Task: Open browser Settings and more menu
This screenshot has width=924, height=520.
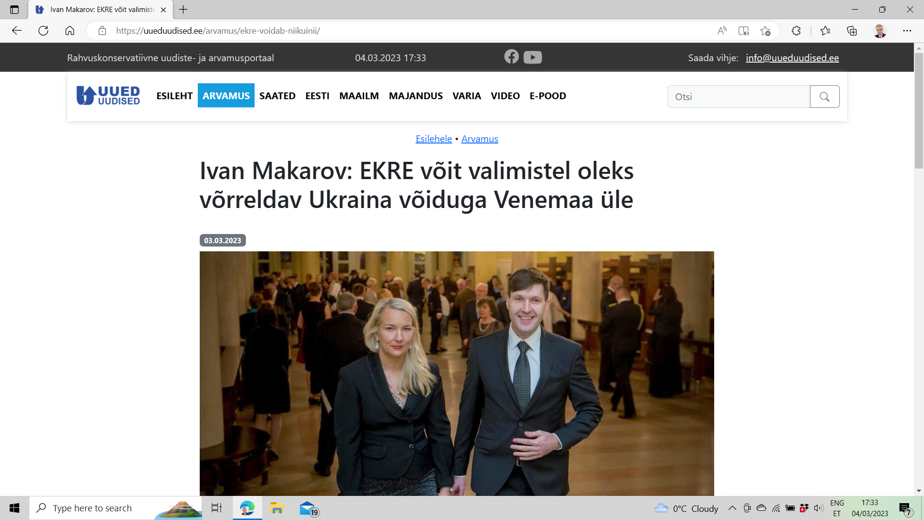Action: (907, 31)
